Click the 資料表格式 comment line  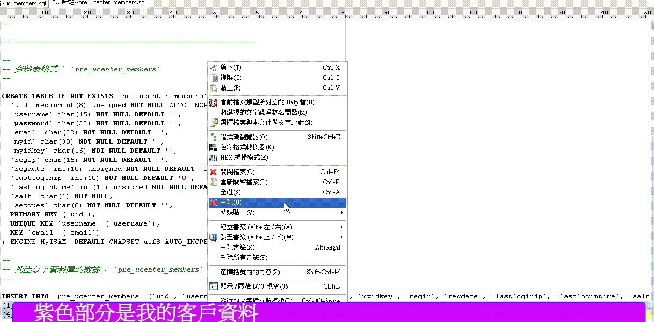pos(80,69)
